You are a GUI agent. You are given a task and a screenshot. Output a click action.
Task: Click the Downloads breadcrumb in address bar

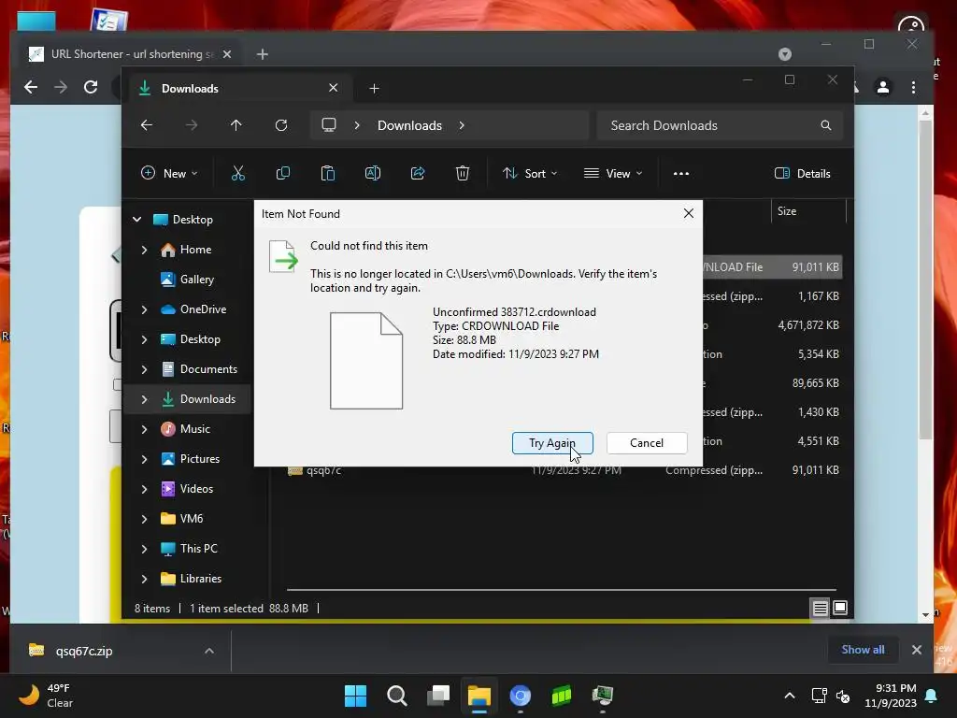(409, 125)
